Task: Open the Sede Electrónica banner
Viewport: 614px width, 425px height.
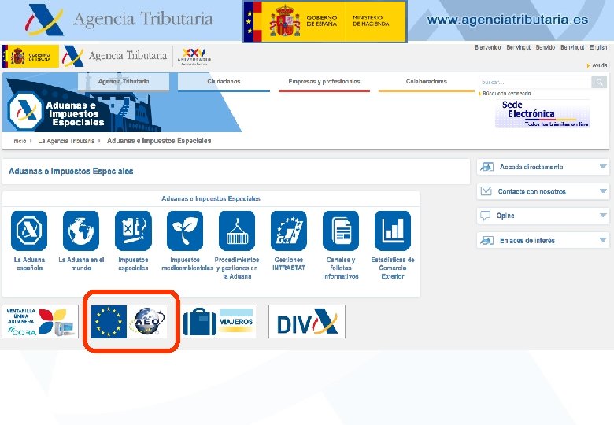Action: (542, 114)
